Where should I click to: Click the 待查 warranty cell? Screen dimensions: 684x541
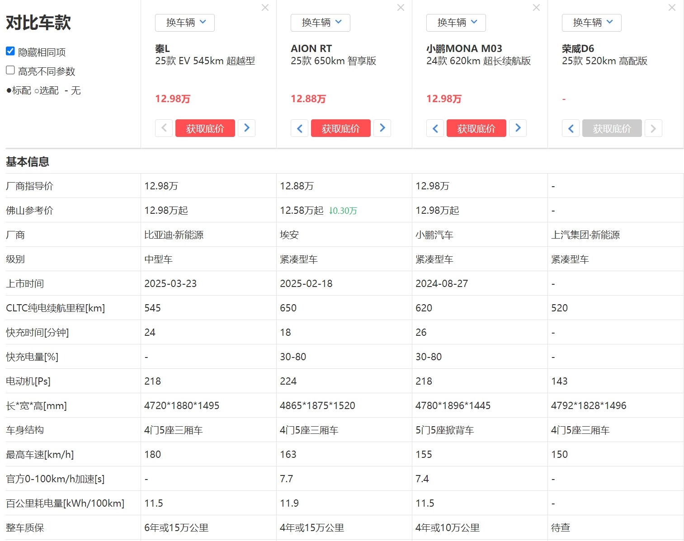pos(561,527)
